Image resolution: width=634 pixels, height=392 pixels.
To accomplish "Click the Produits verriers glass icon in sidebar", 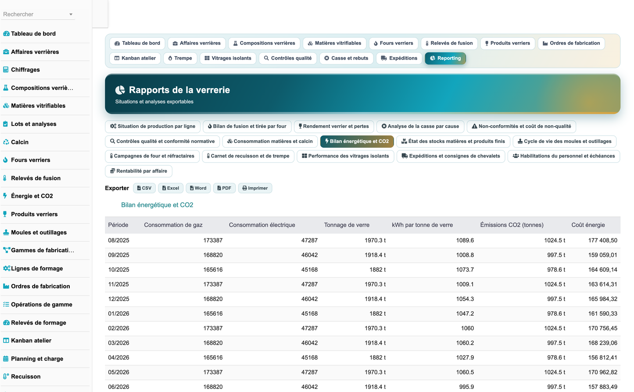I will pos(5,214).
